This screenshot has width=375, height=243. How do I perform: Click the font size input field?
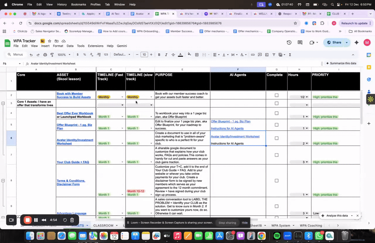[x=144, y=55]
